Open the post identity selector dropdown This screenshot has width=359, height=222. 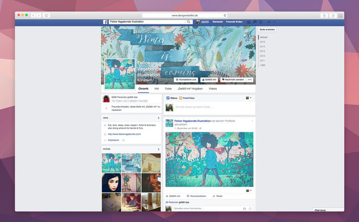pyautogui.click(x=249, y=190)
